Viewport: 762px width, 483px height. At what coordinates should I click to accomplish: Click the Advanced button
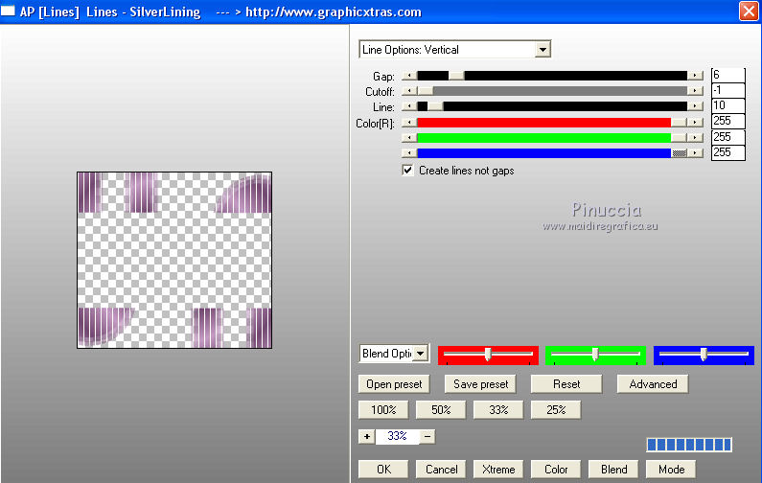(x=653, y=384)
